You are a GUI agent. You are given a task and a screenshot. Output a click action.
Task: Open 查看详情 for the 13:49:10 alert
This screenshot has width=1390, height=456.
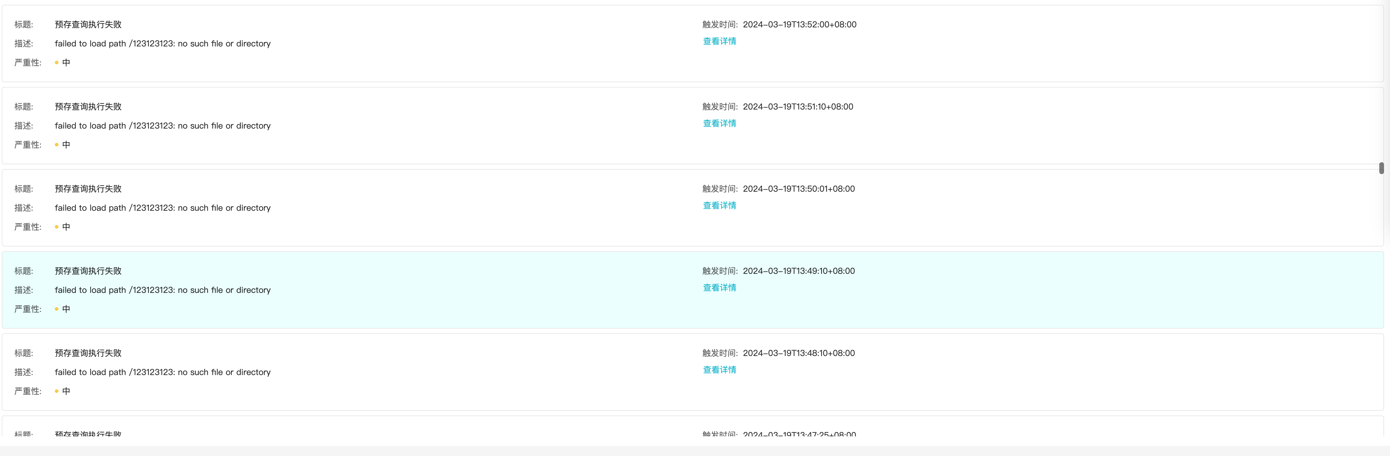click(x=719, y=288)
